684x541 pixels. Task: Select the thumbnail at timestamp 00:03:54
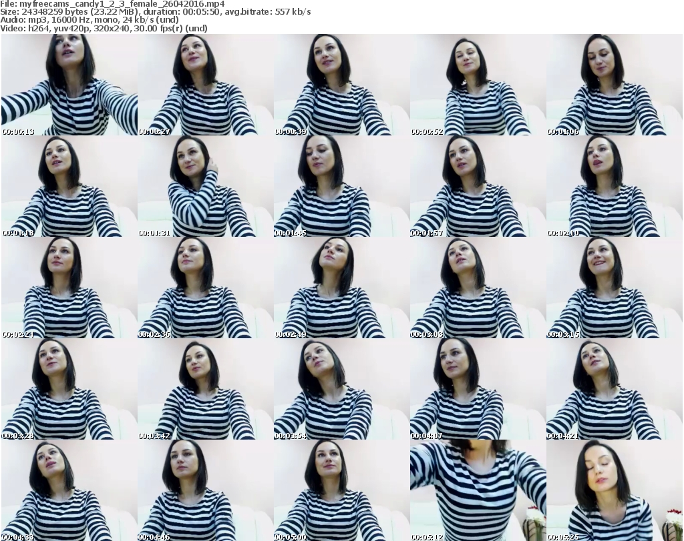[x=342, y=389]
